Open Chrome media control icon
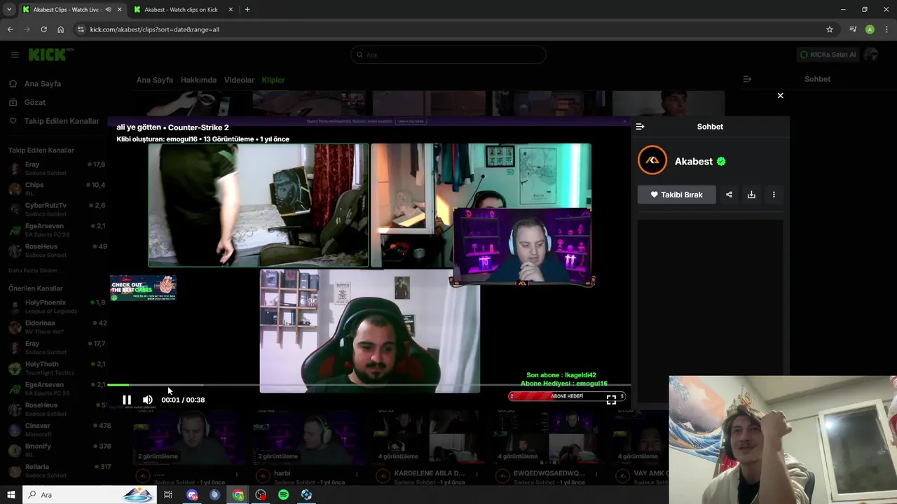Viewport: 897px width, 504px height. [x=853, y=29]
